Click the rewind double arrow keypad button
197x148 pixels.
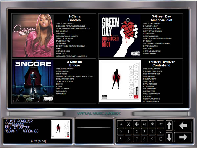pyautogui.click(x=144, y=124)
